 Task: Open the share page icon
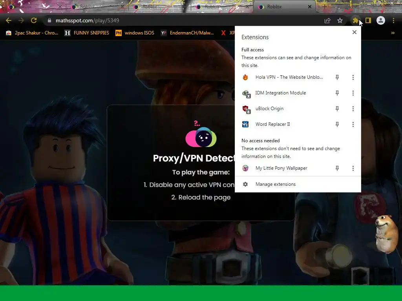(x=327, y=20)
